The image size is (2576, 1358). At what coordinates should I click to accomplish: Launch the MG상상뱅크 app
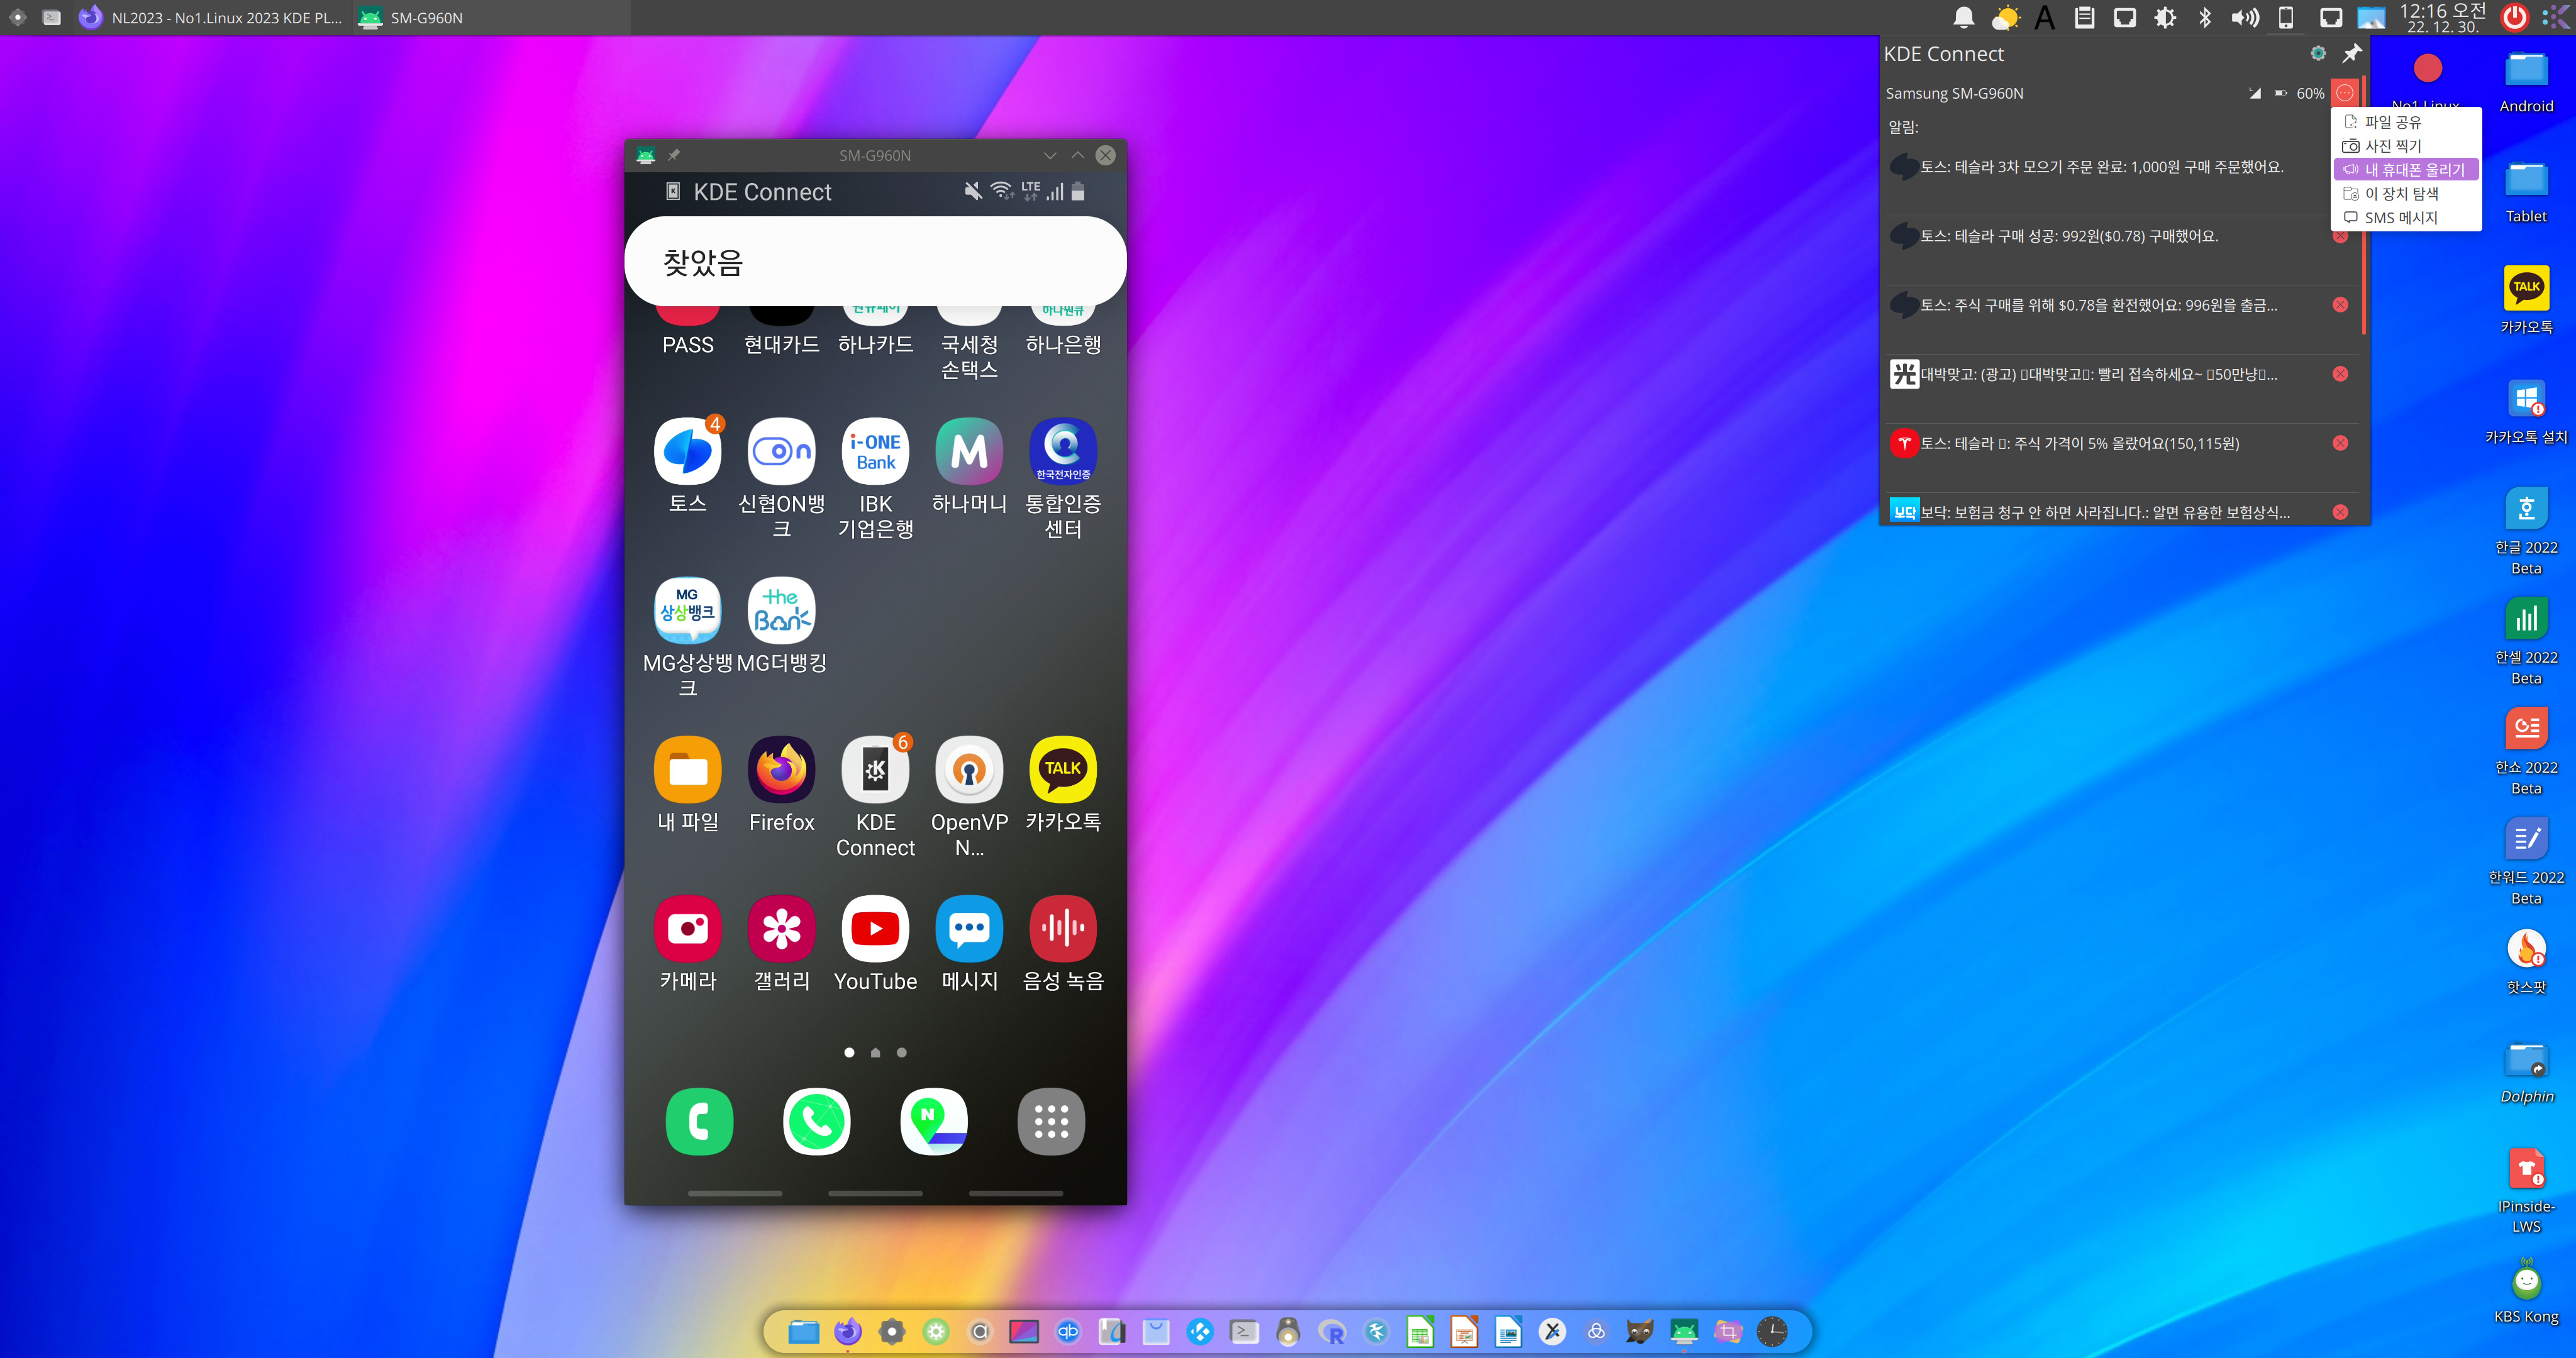tap(687, 611)
